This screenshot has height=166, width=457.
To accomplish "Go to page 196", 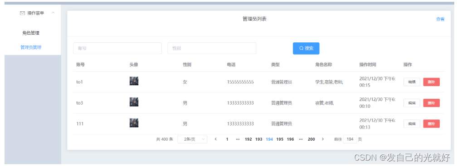I will point(290,139).
